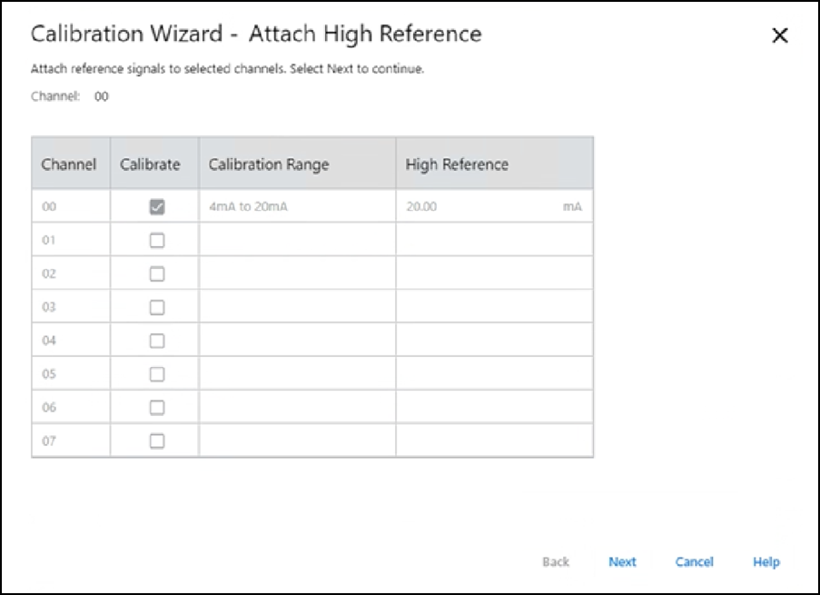
Task: Check the Calibrate box in row 04
Action: pos(157,341)
